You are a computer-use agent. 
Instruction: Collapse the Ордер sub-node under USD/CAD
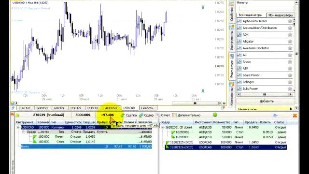click(24, 132)
